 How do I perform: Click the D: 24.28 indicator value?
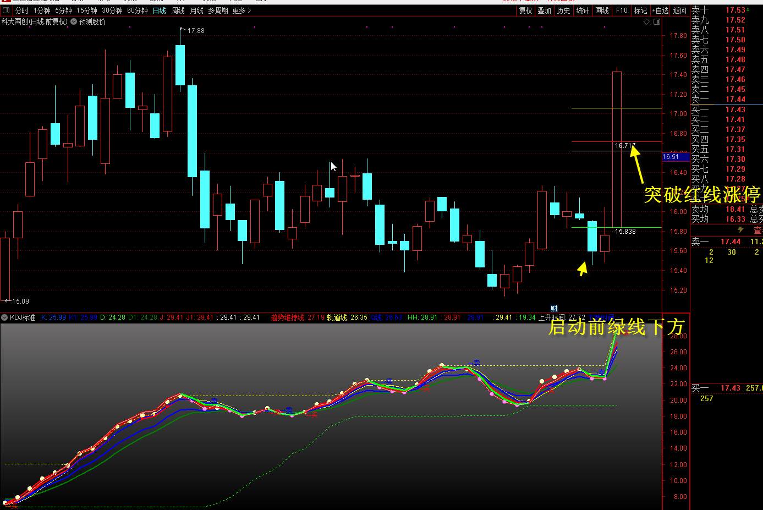point(113,317)
